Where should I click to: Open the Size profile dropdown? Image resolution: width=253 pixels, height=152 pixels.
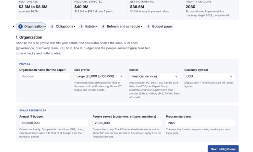[100, 76]
